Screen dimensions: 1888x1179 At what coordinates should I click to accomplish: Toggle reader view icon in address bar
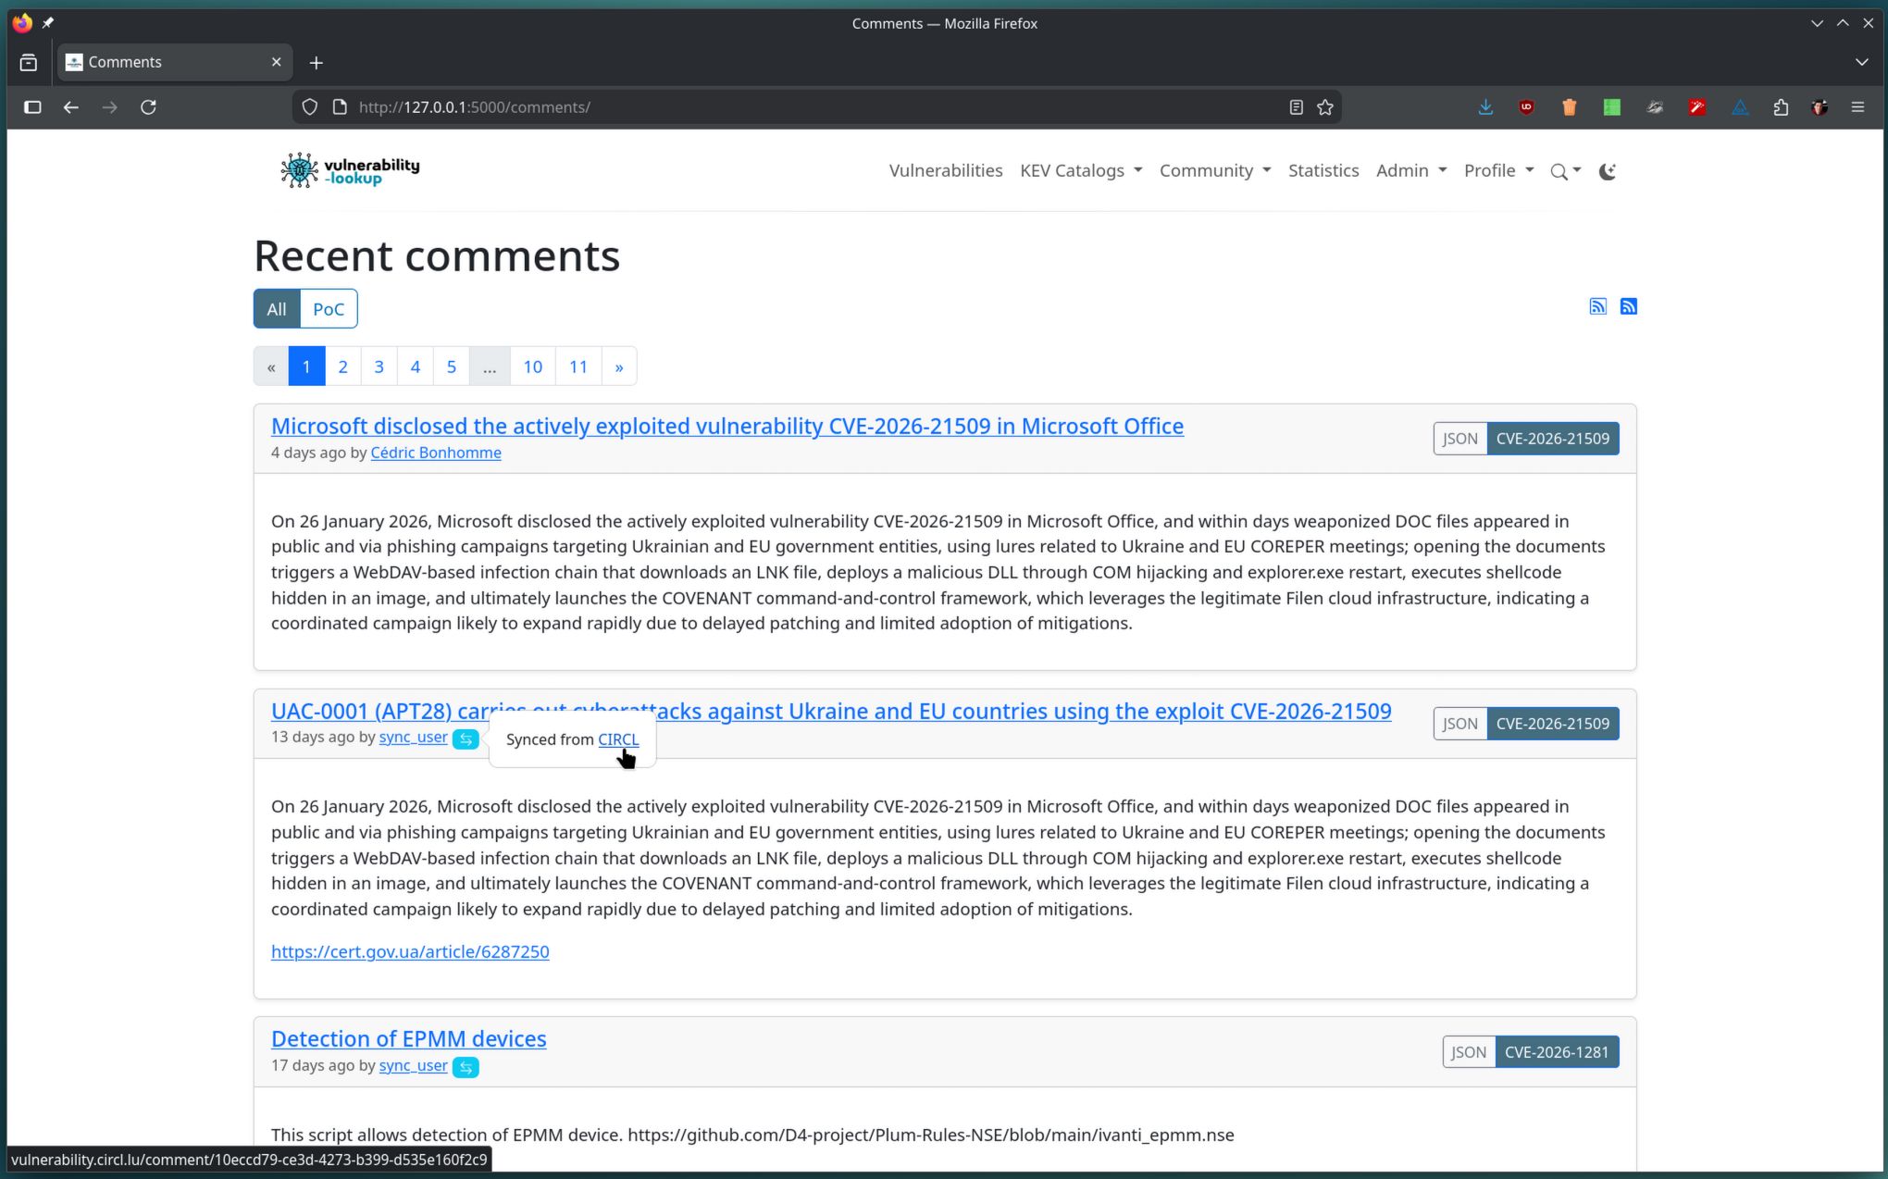coord(1296,107)
